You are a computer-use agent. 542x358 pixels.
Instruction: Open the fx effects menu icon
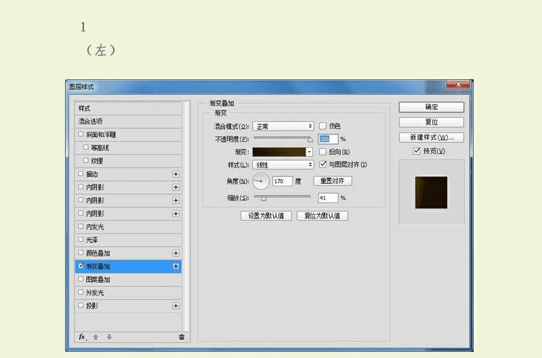pos(83,336)
